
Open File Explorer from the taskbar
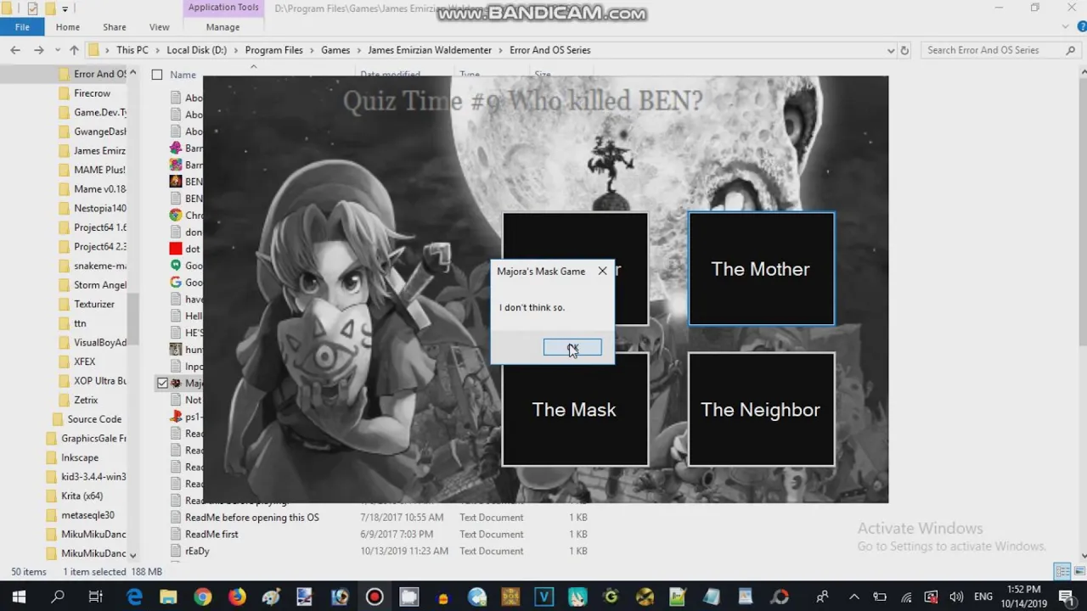pyautogui.click(x=168, y=597)
